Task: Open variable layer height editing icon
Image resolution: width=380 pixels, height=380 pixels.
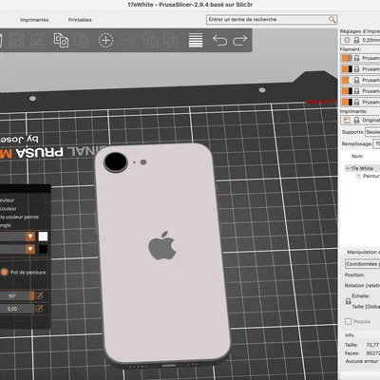Action: coord(196,40)
